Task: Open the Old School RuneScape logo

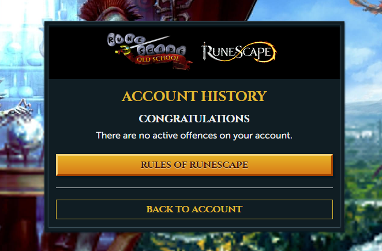Action: coord(149,51)
